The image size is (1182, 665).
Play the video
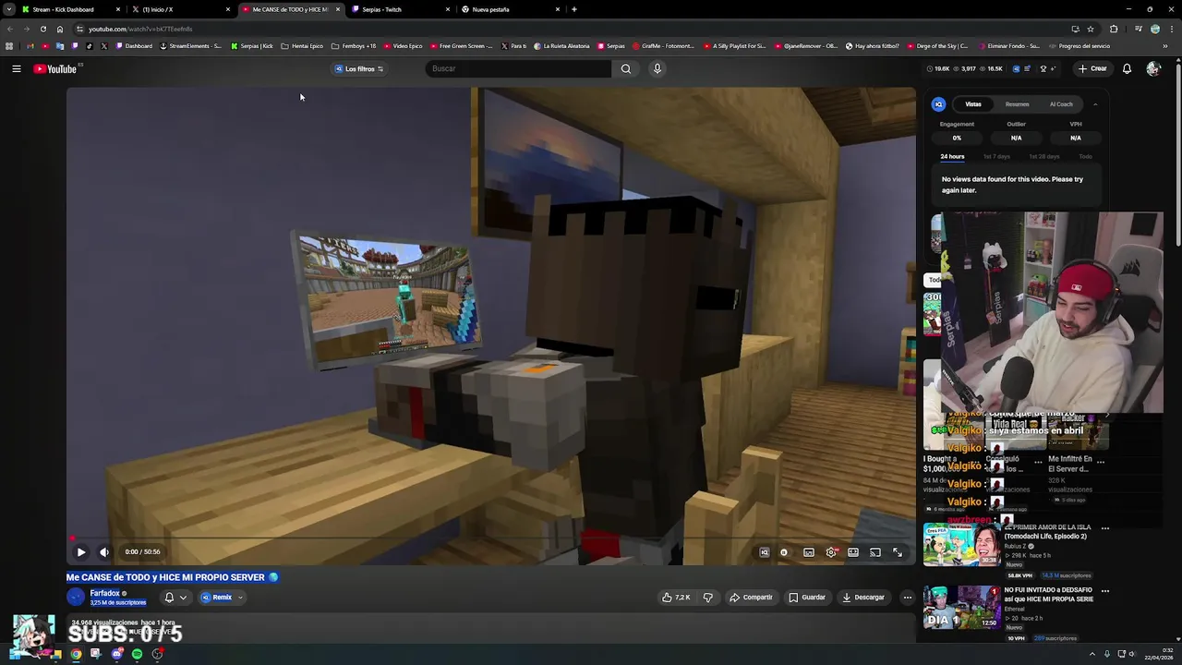[81, 552]
